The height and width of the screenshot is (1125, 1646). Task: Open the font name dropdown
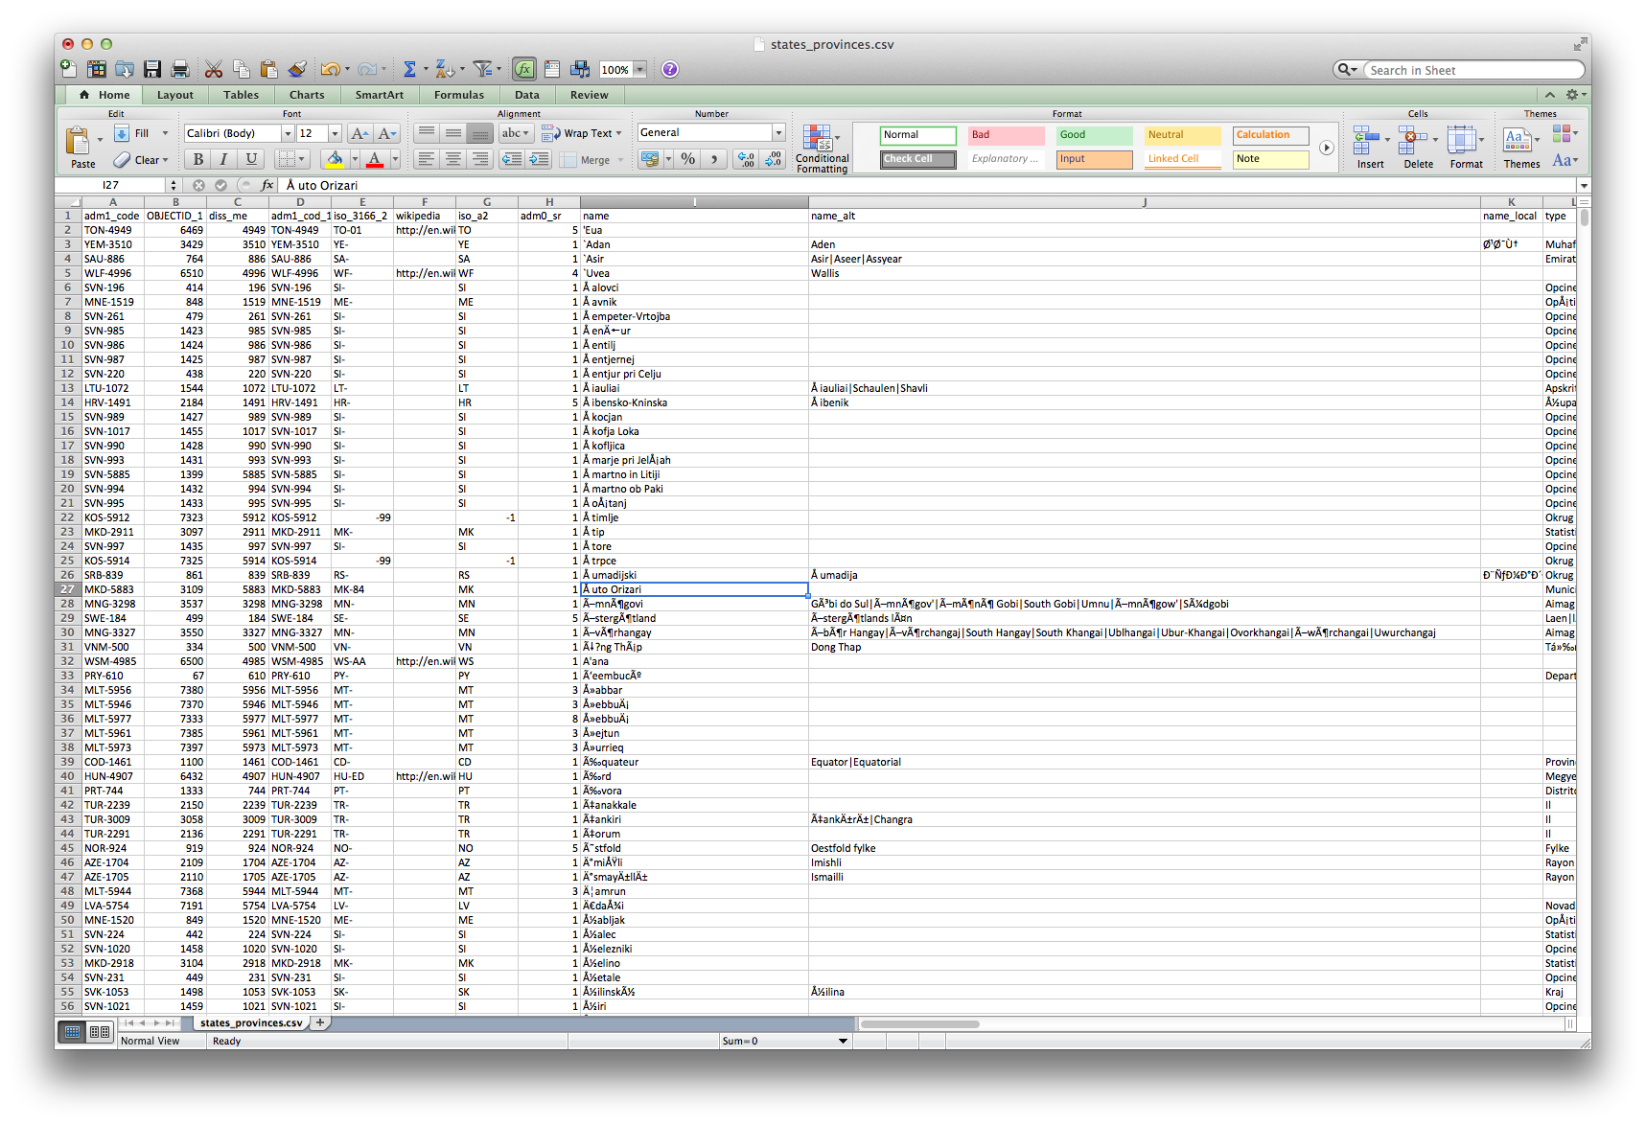[287, 134]
